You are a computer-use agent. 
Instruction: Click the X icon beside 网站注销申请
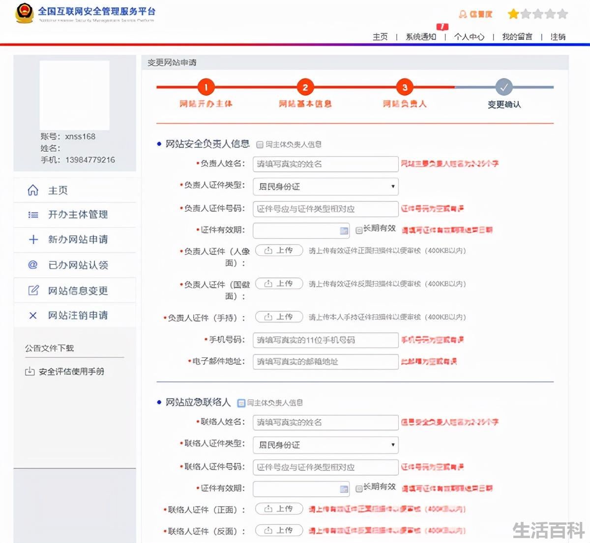pos(33,315)
